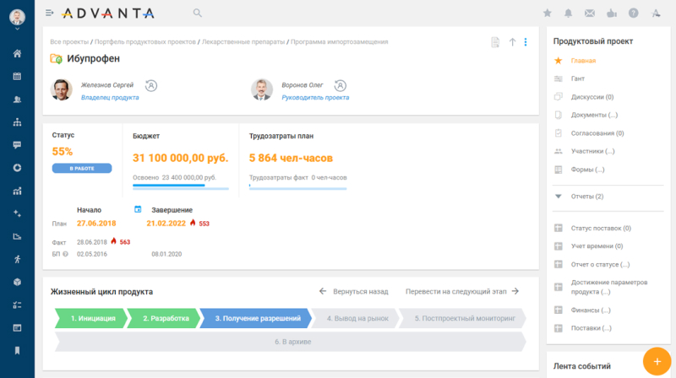Open Документы in the project menu
The width and height of the screenshot is (676, 378).
[594, 115]
